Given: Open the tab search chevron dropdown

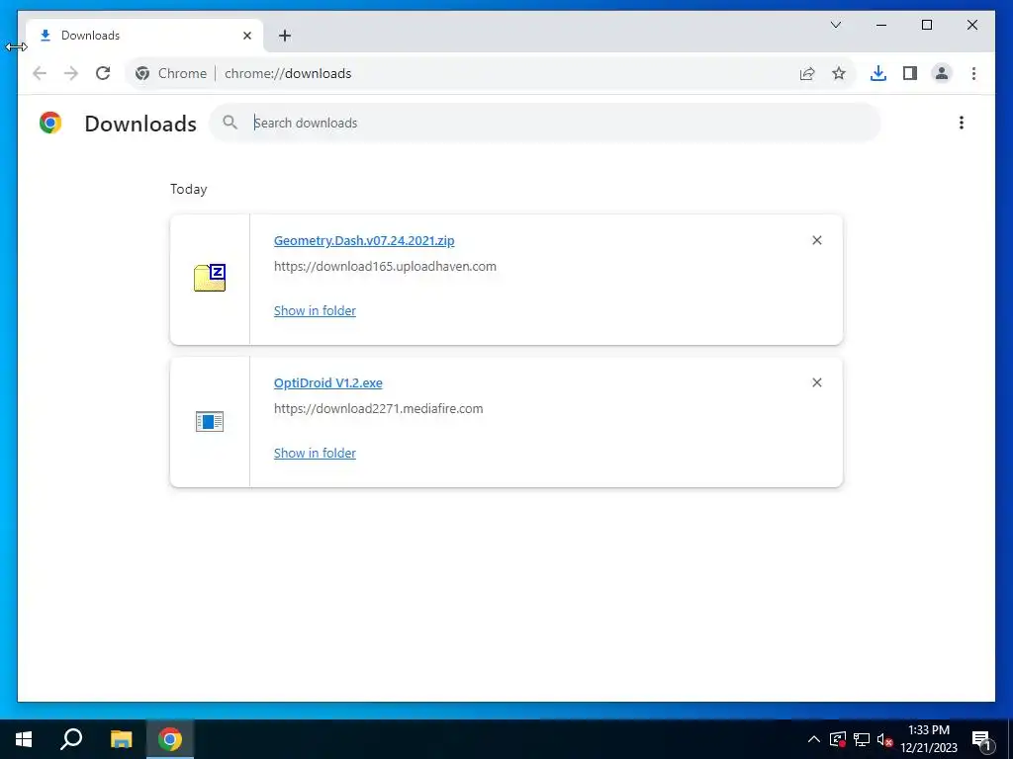Looking at the screenshot, I should [x=835, y=25].
